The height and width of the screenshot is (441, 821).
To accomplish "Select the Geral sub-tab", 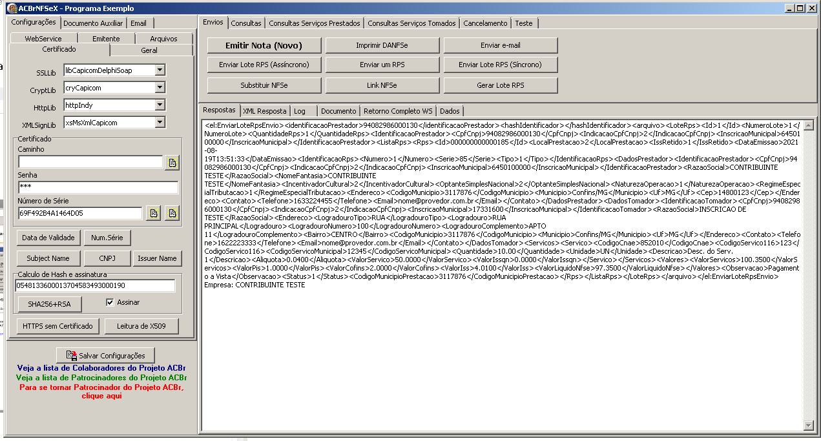I will [149, 50].
